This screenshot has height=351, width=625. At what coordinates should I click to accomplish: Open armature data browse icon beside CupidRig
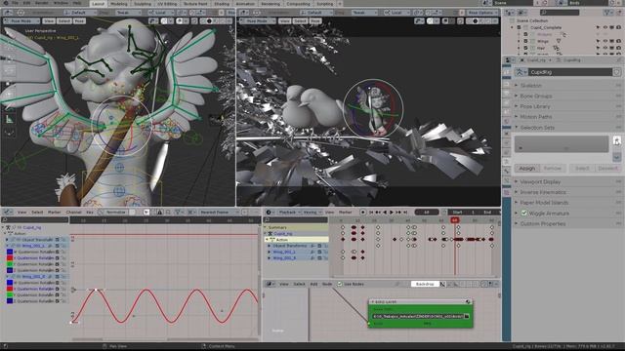(521, 72)
